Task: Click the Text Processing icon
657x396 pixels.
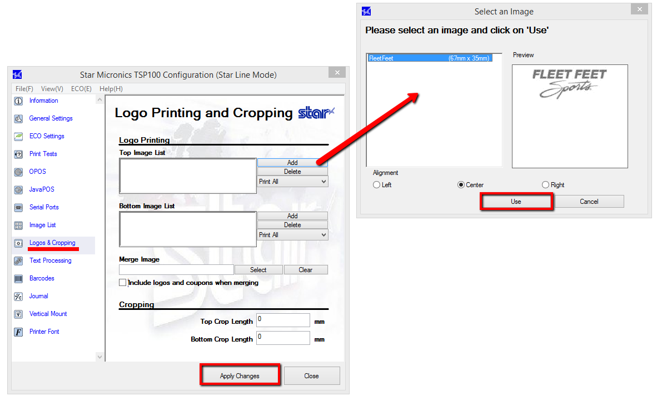Action: [x=18, y=261]
